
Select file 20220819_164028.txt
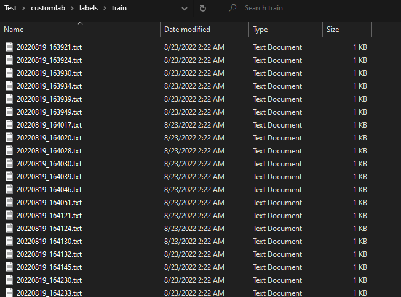[49, 151]
